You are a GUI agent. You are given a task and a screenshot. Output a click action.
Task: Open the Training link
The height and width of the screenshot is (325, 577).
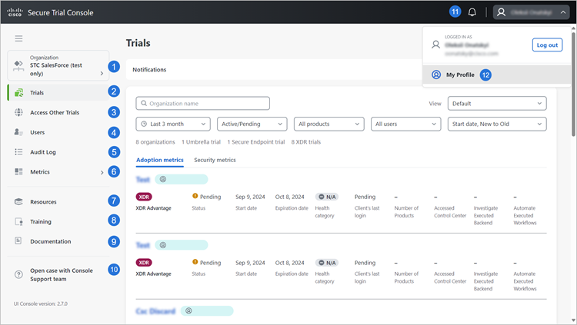(58, 221)
